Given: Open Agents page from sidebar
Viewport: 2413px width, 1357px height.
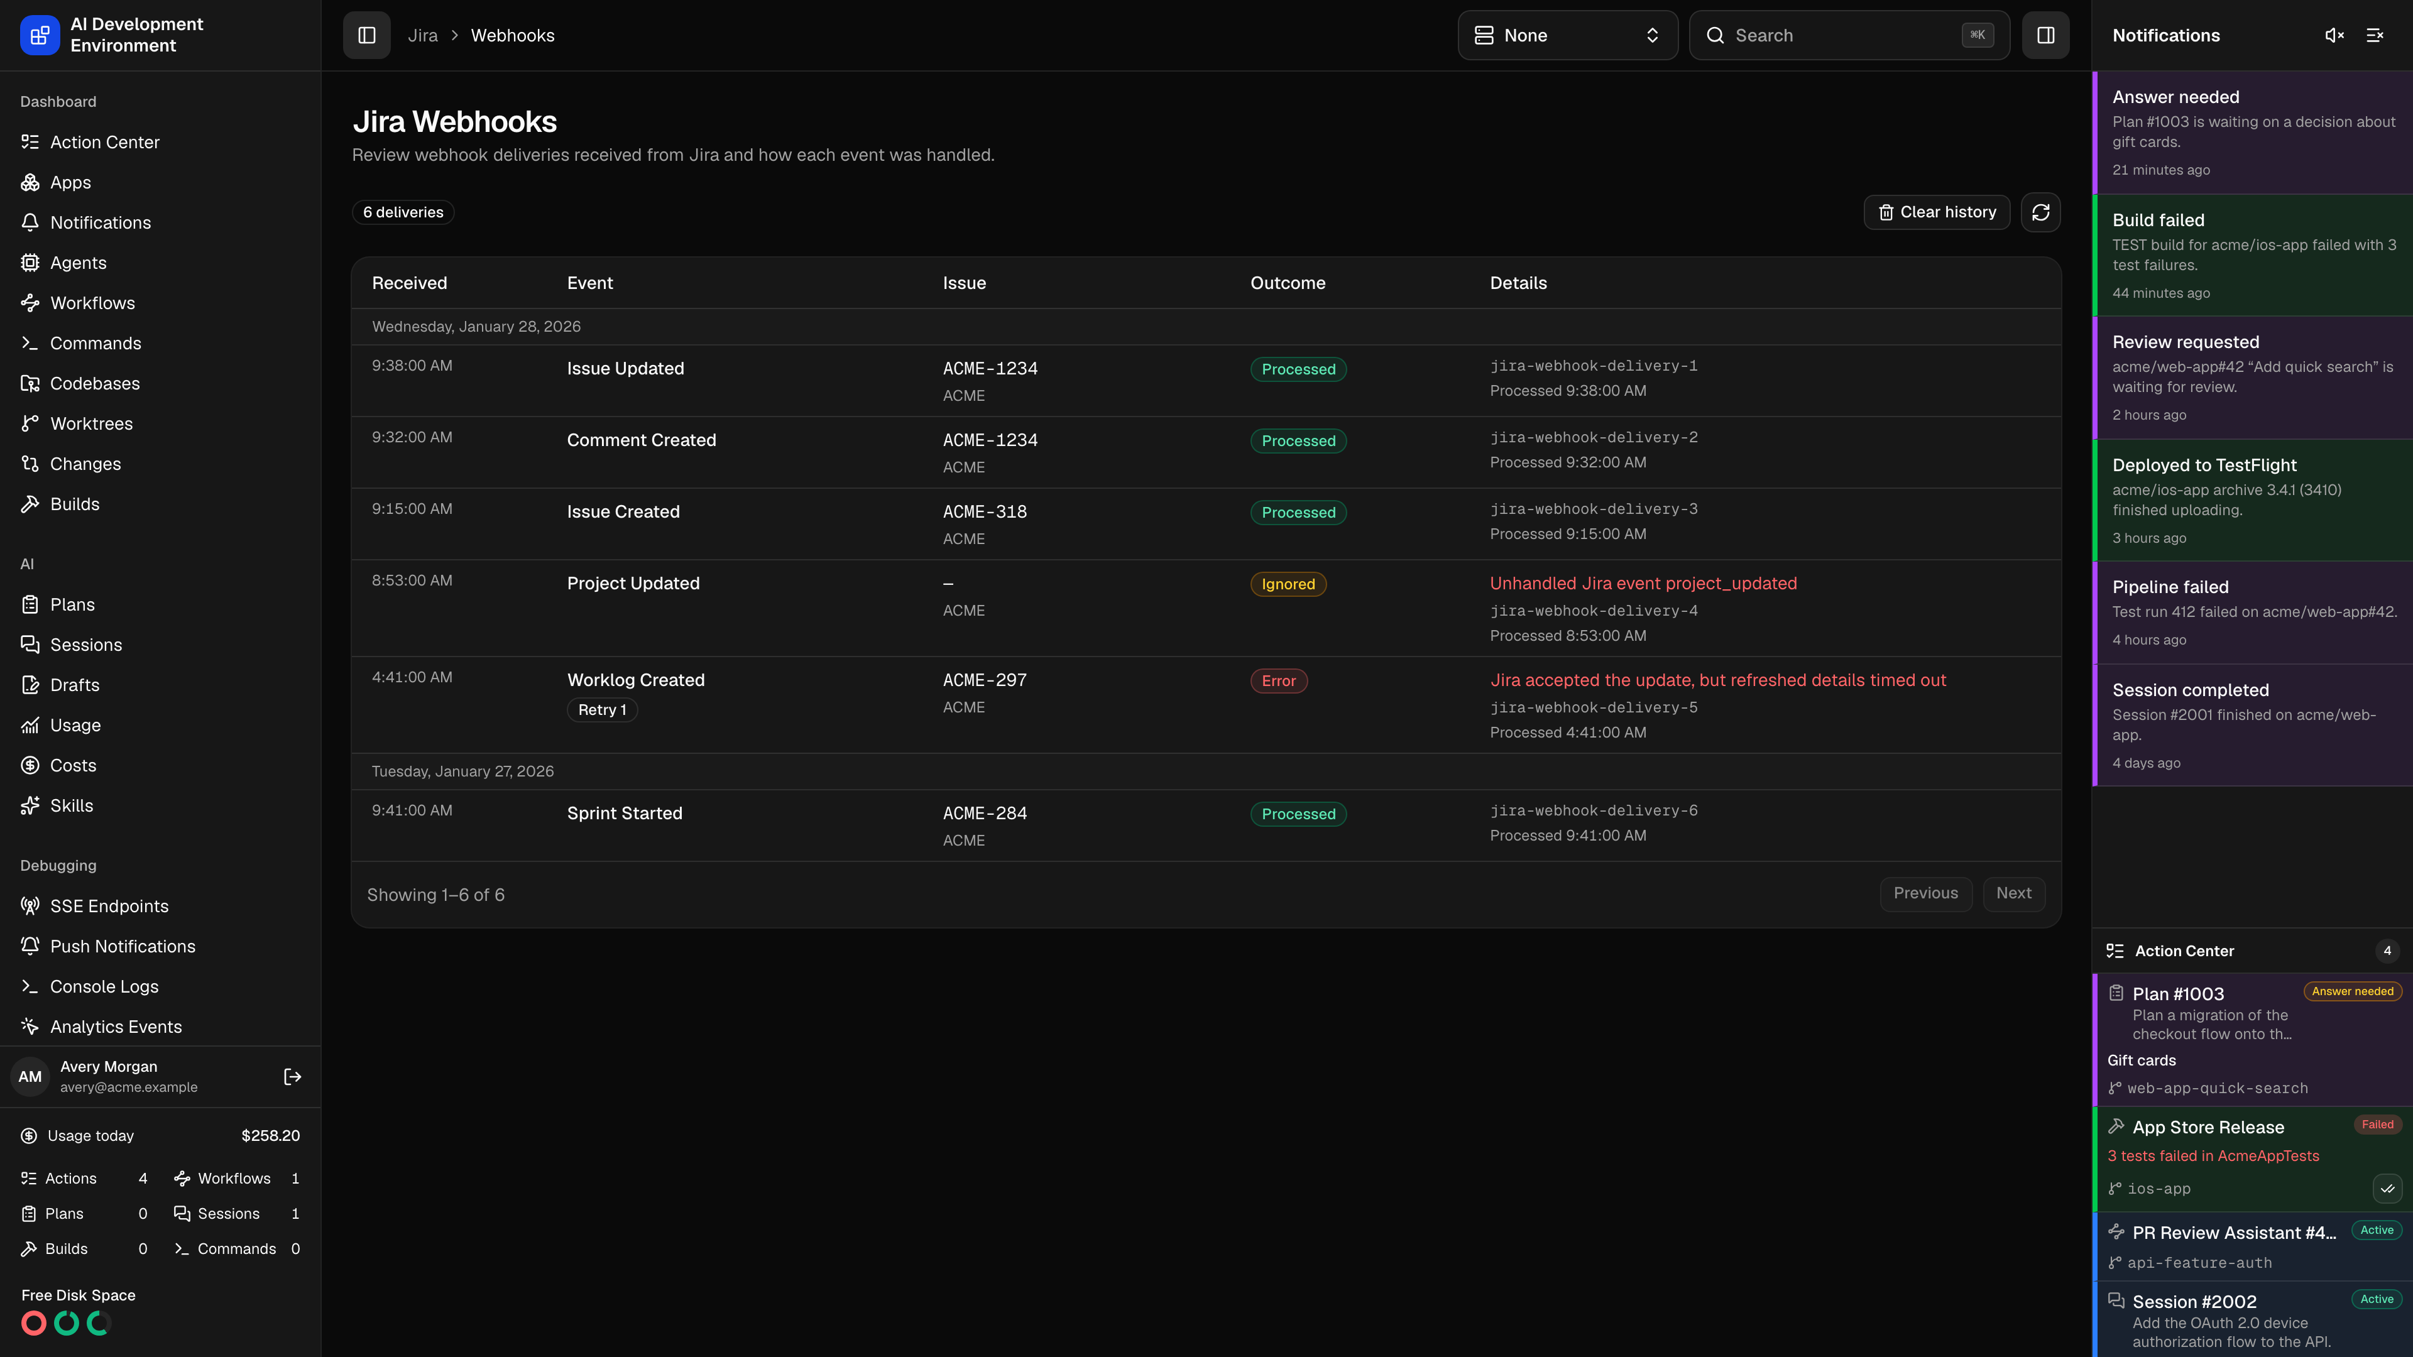Looking at the screenshot, I should click(x=160, y=263).
